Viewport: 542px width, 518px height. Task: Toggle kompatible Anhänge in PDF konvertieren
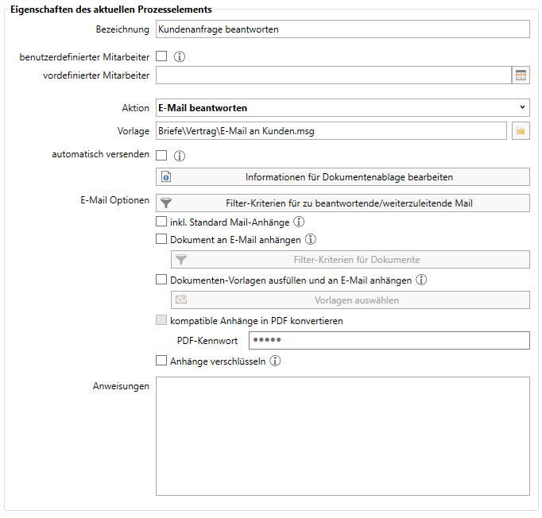pos(161,320)
